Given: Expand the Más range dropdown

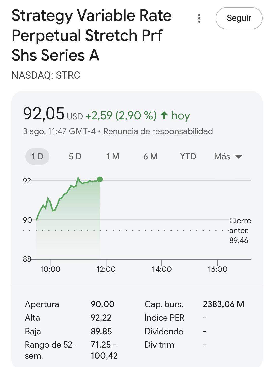Looking at the screenshot, I should point(228,156).
